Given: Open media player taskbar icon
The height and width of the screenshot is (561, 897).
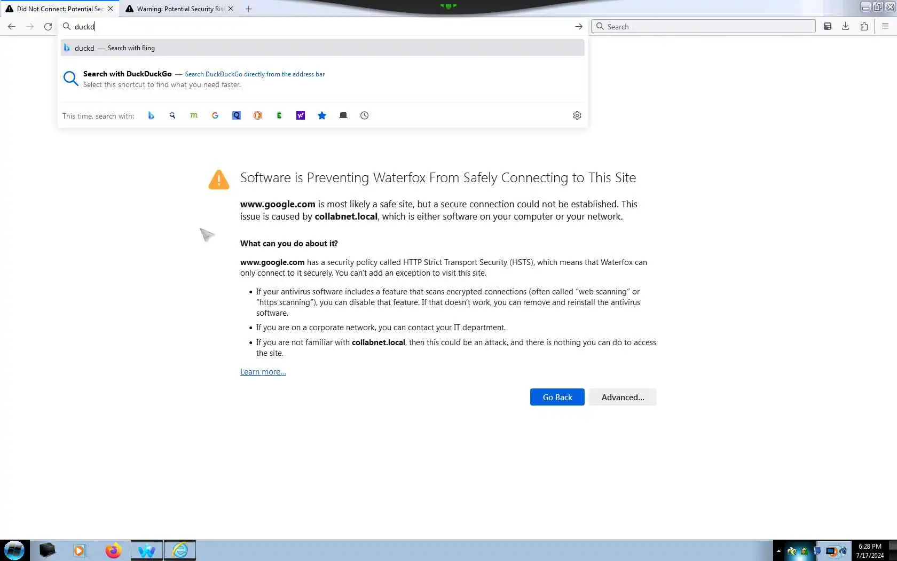Looking at the screenshot, I should (80, 550).
